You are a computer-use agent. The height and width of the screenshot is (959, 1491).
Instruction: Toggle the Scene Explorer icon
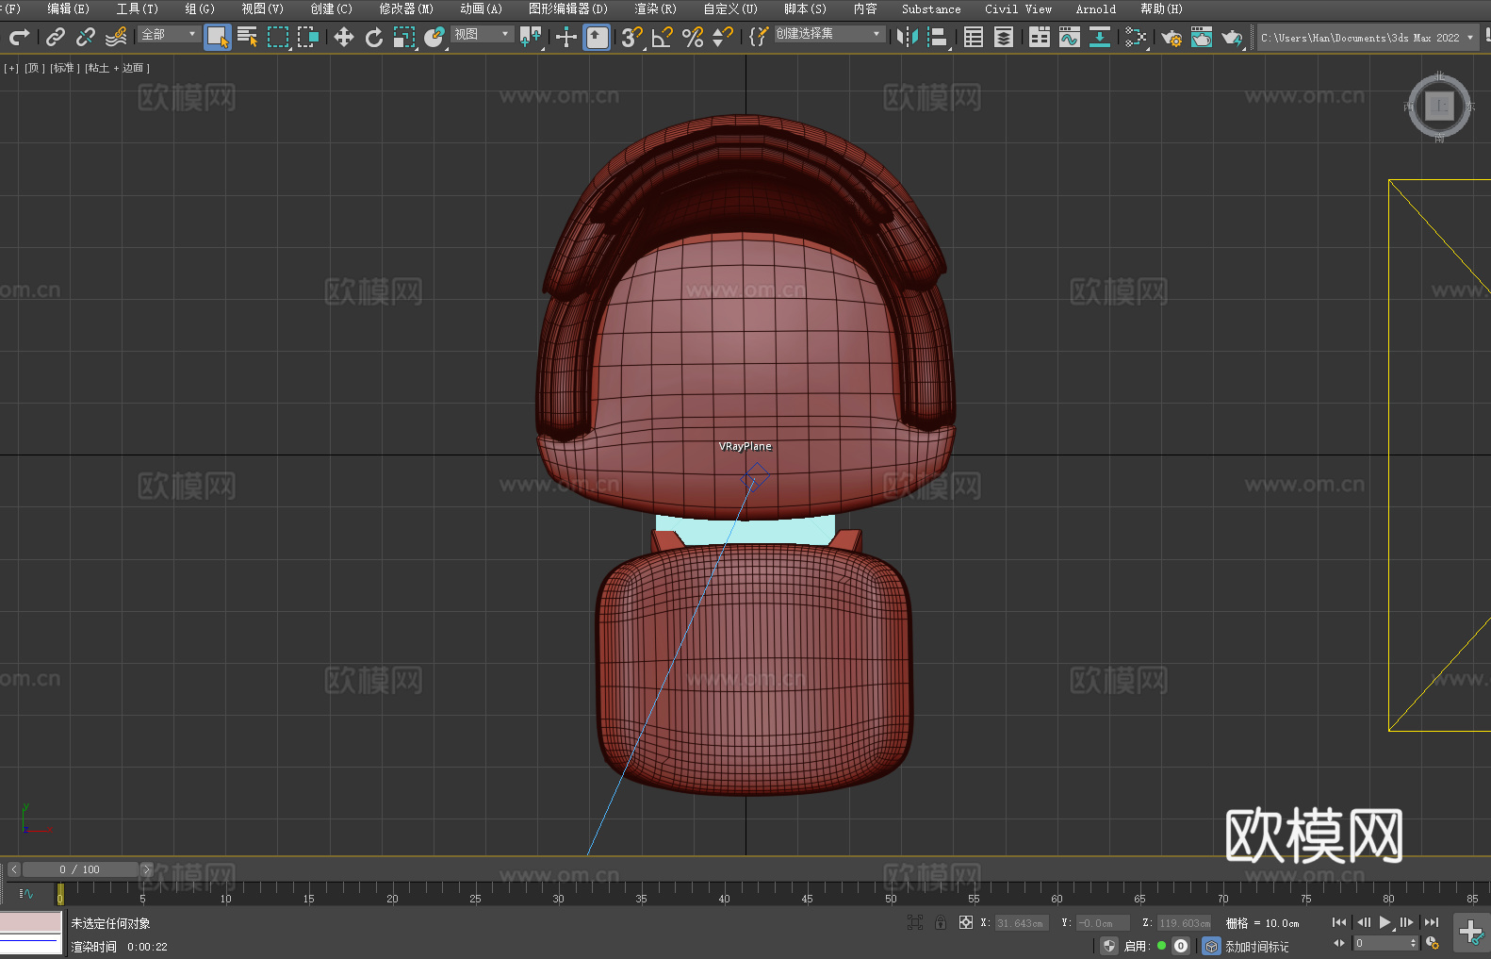pyautogui.click(x=974, y=37)
